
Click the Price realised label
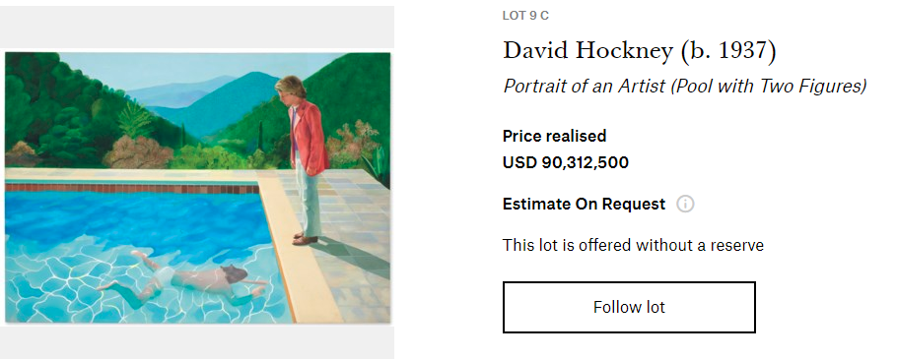[554, 136]
